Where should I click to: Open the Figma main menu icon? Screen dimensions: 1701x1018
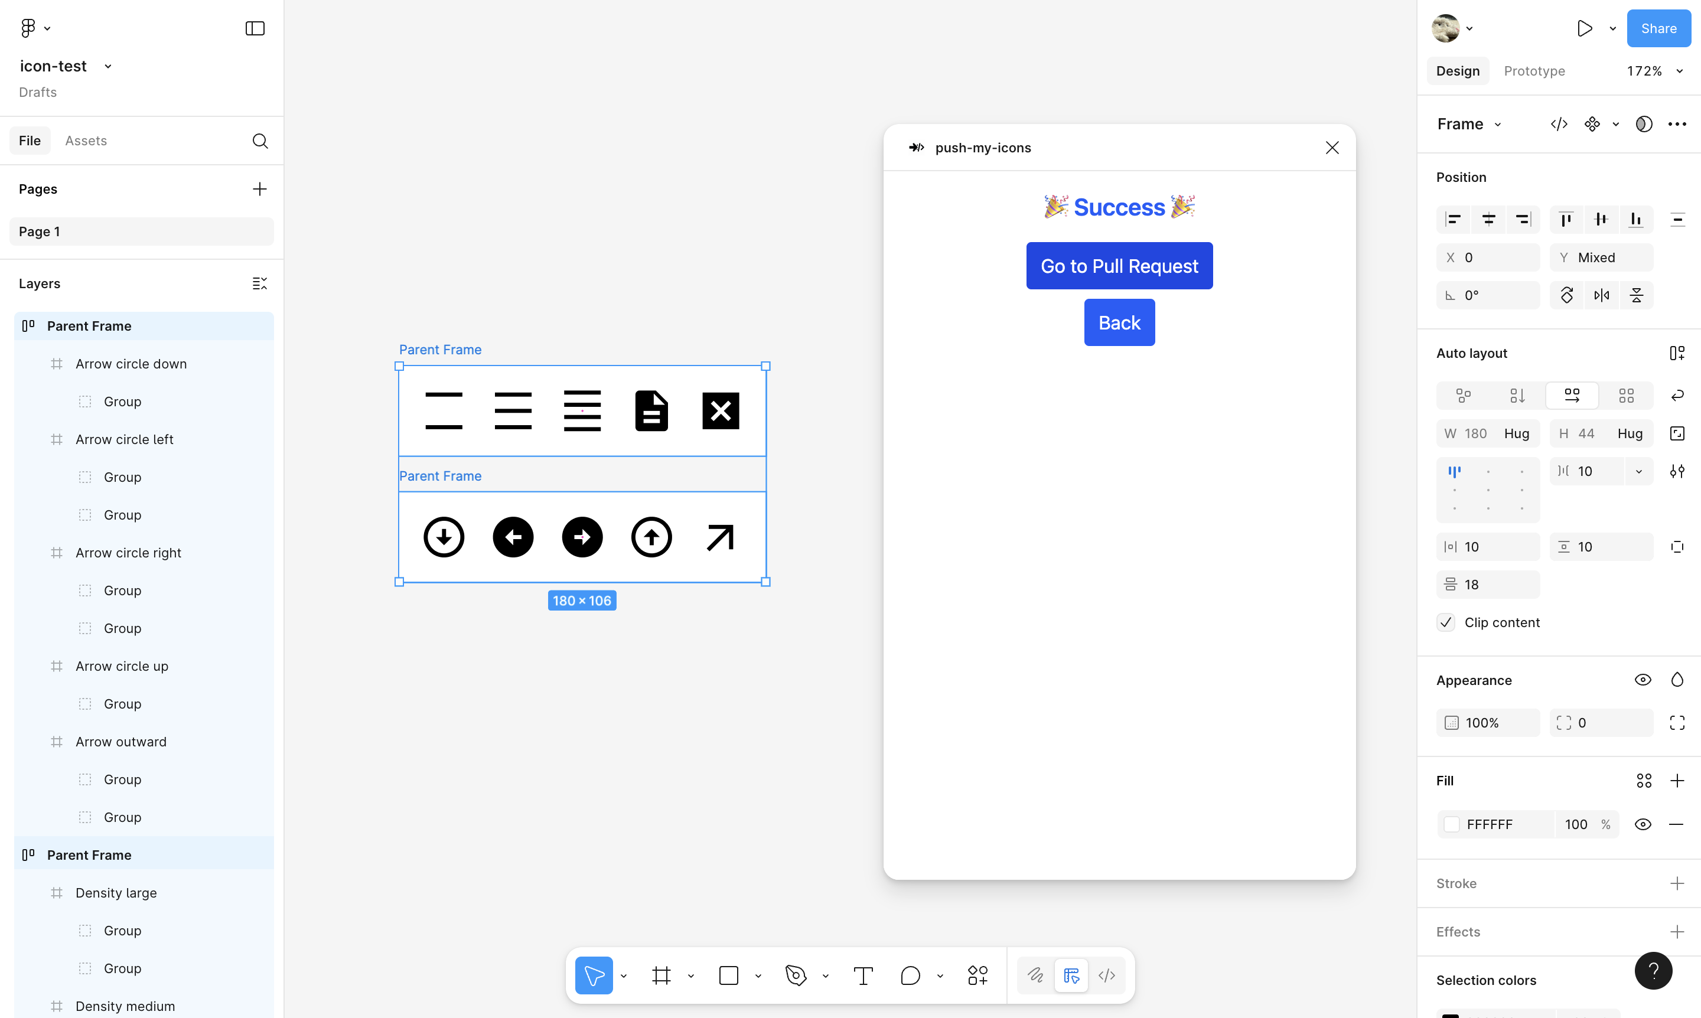click(x=27, y=28)
